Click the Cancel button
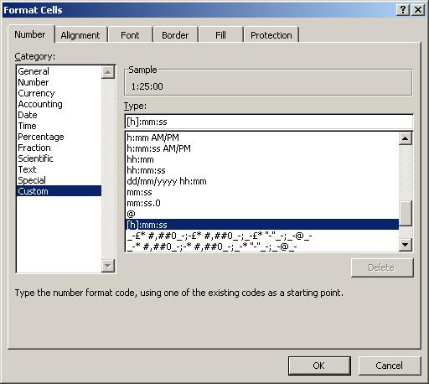The width and height of the screenshot is (429, 384). click(x=389, y=366)
